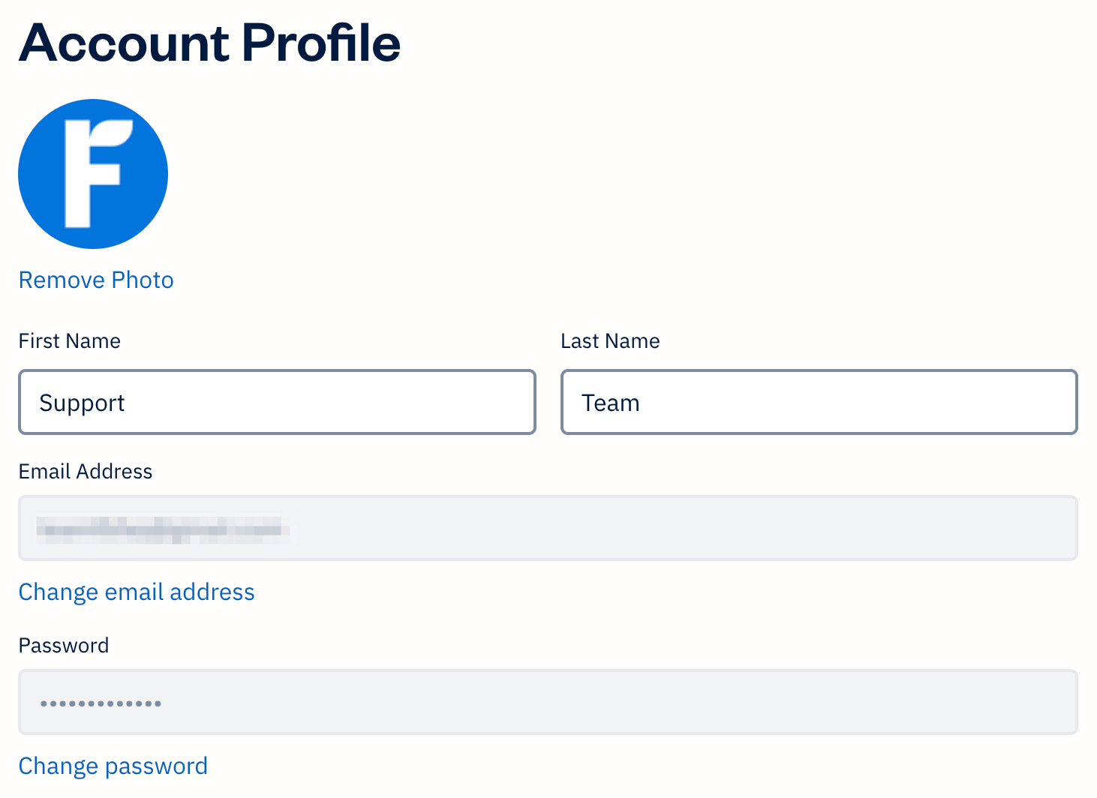Viewport: 1097px width, 798px height.
Task: Click the First Name label
Action: pyautogui.click(x=69, y=341)
